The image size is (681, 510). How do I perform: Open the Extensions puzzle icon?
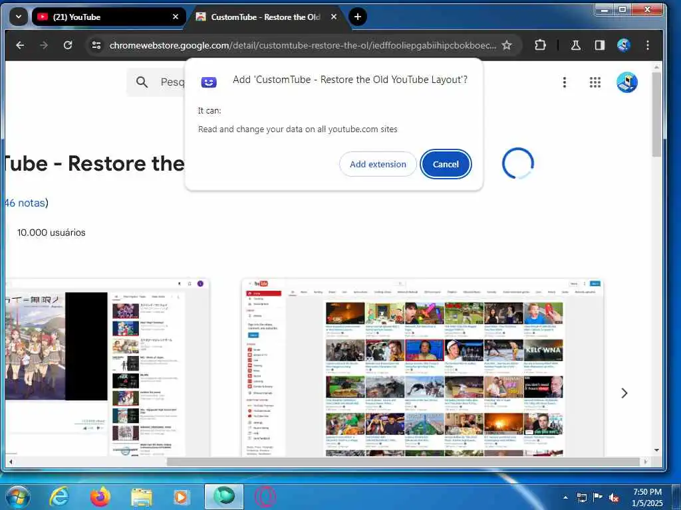[x=540, y=45]
